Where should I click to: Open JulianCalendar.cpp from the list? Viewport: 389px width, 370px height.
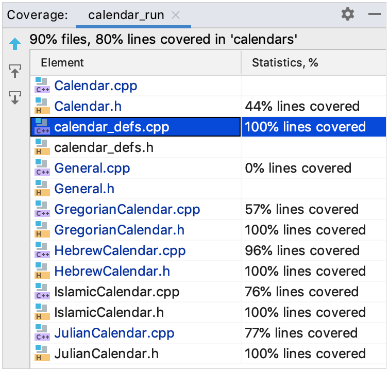(114, 333)
